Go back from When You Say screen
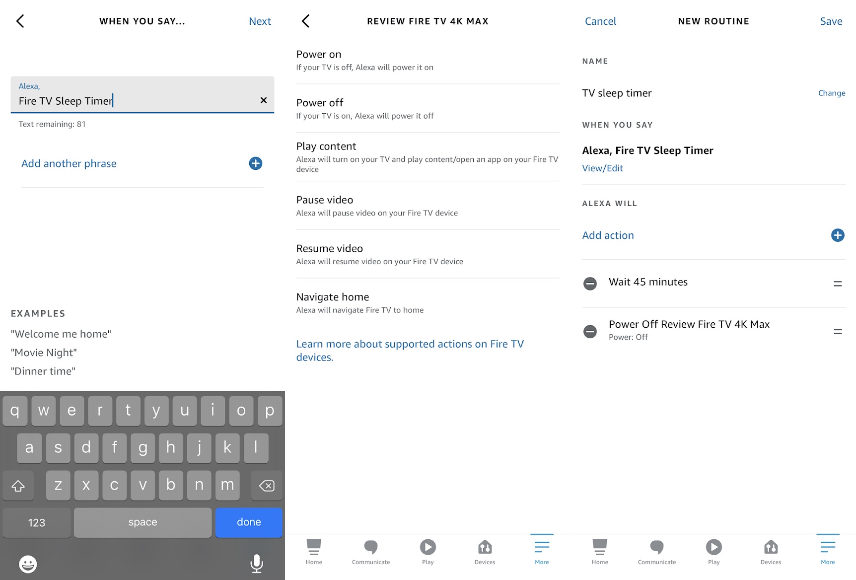 (20, 21)
